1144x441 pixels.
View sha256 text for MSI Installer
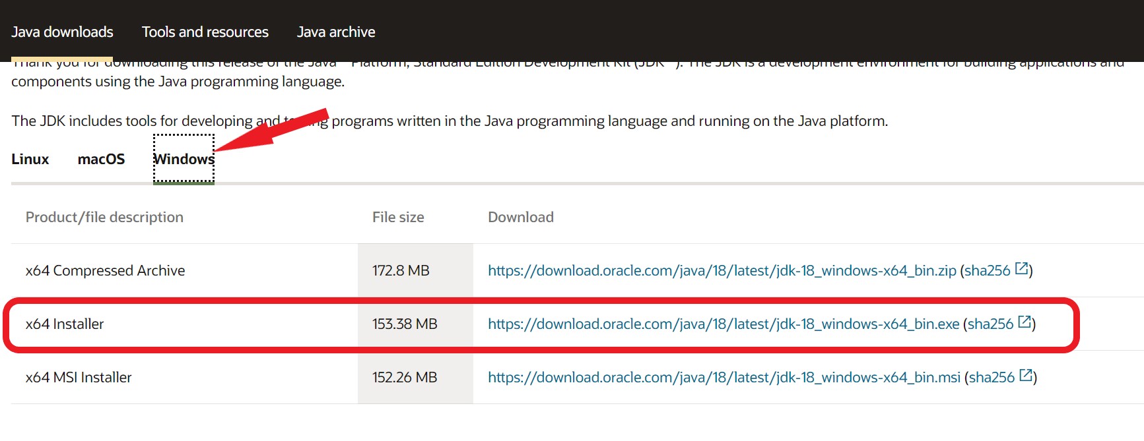[992, 377]
